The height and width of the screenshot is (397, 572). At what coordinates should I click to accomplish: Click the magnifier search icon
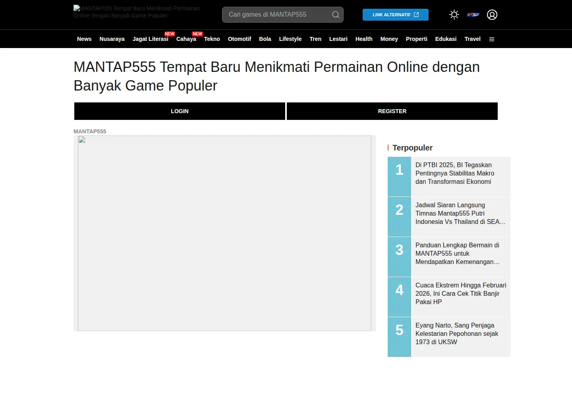point(336,15)
